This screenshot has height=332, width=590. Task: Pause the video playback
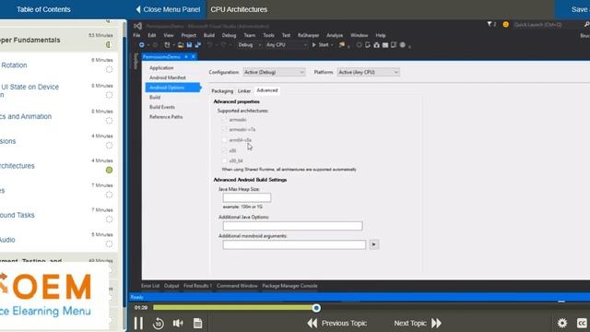138,323
